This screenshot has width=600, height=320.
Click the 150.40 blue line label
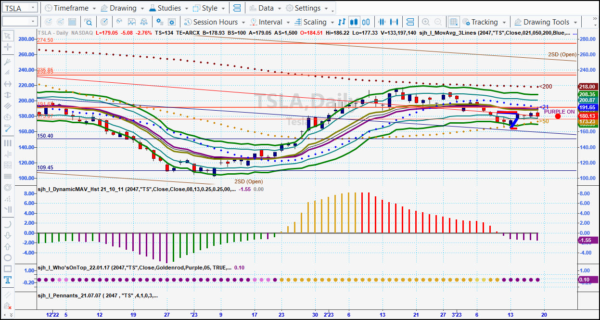click(x=45, y=136)
